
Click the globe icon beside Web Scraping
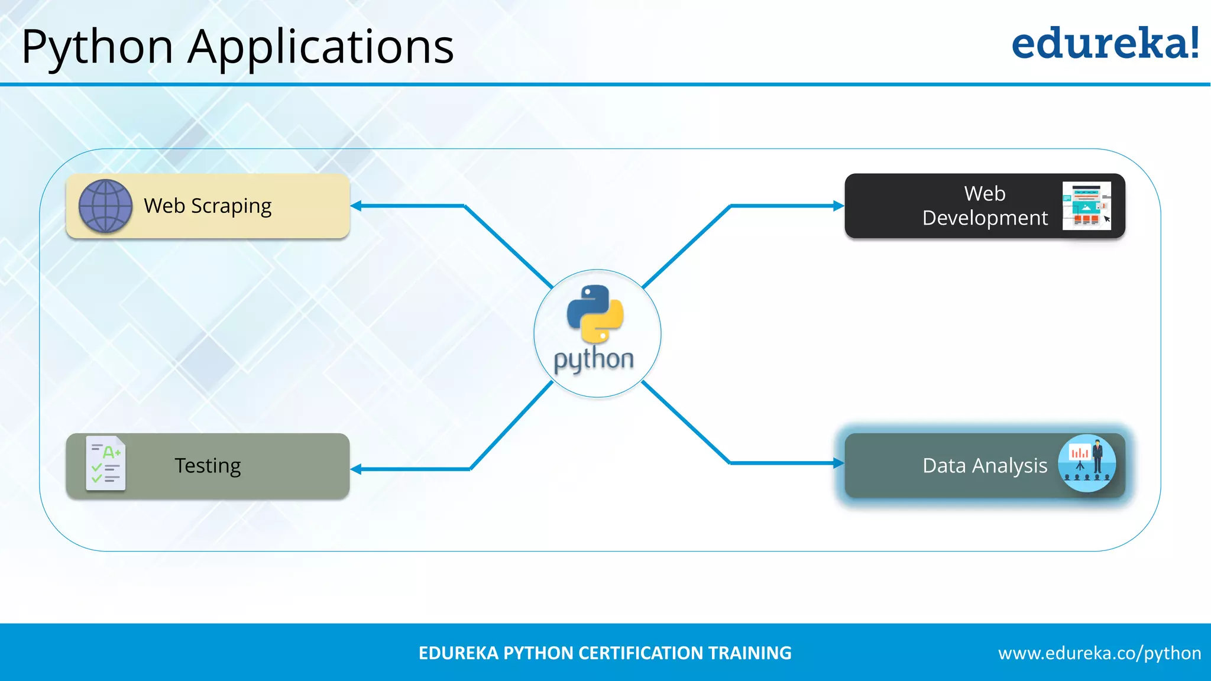(x=105, y=206)
